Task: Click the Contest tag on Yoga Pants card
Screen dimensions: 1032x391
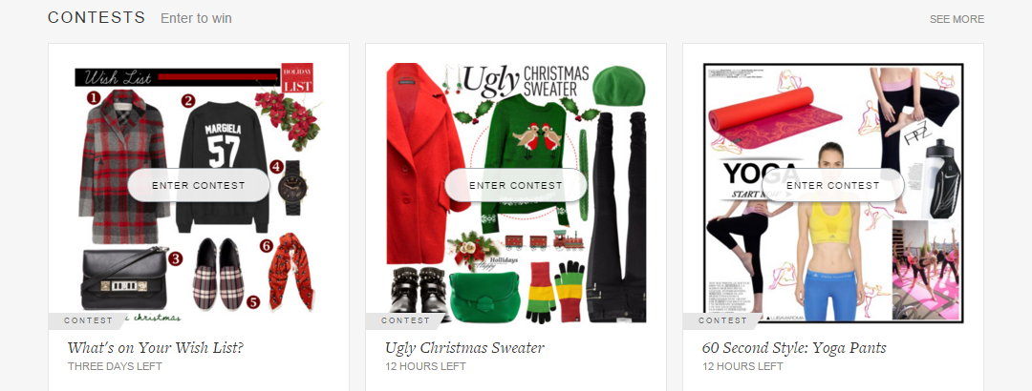Action: (x=721, y=320)
